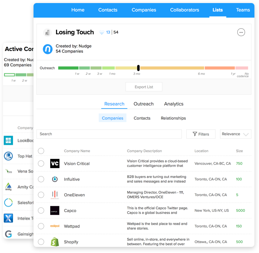259x253 pixels.
Task: Select the Wattpad row checkbox
Action: point(41,226)
